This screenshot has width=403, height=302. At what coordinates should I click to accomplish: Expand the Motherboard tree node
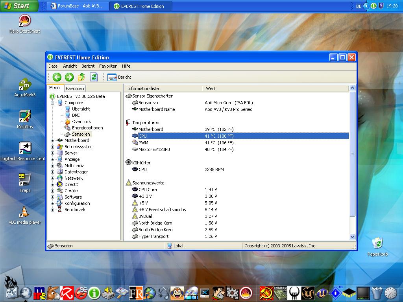pyautogui.click(x=52, y=140)
